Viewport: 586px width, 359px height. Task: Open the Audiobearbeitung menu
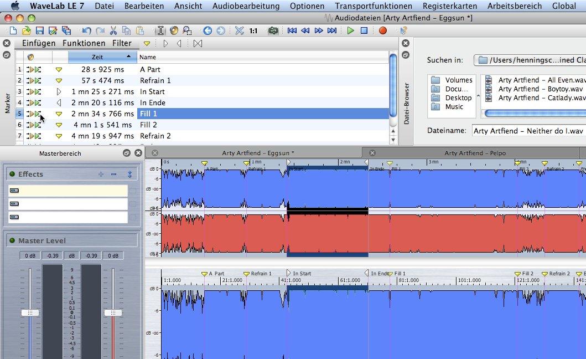(x=246, y=6)
